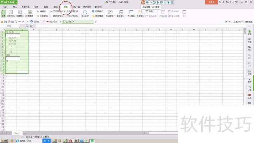254x143 pixels.
Task: Click the 推荐 icon in right sidebar
Action: point(250,80)
